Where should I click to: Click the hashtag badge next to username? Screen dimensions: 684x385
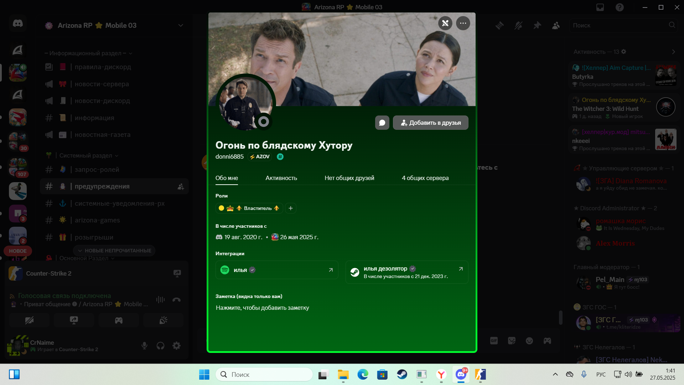[280, 157]
